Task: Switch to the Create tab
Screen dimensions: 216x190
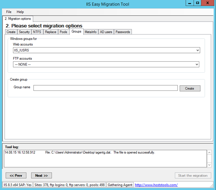Action: (11, 32)
